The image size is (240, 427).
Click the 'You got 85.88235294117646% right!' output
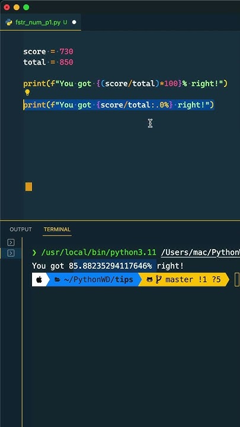tap(108, 266)
